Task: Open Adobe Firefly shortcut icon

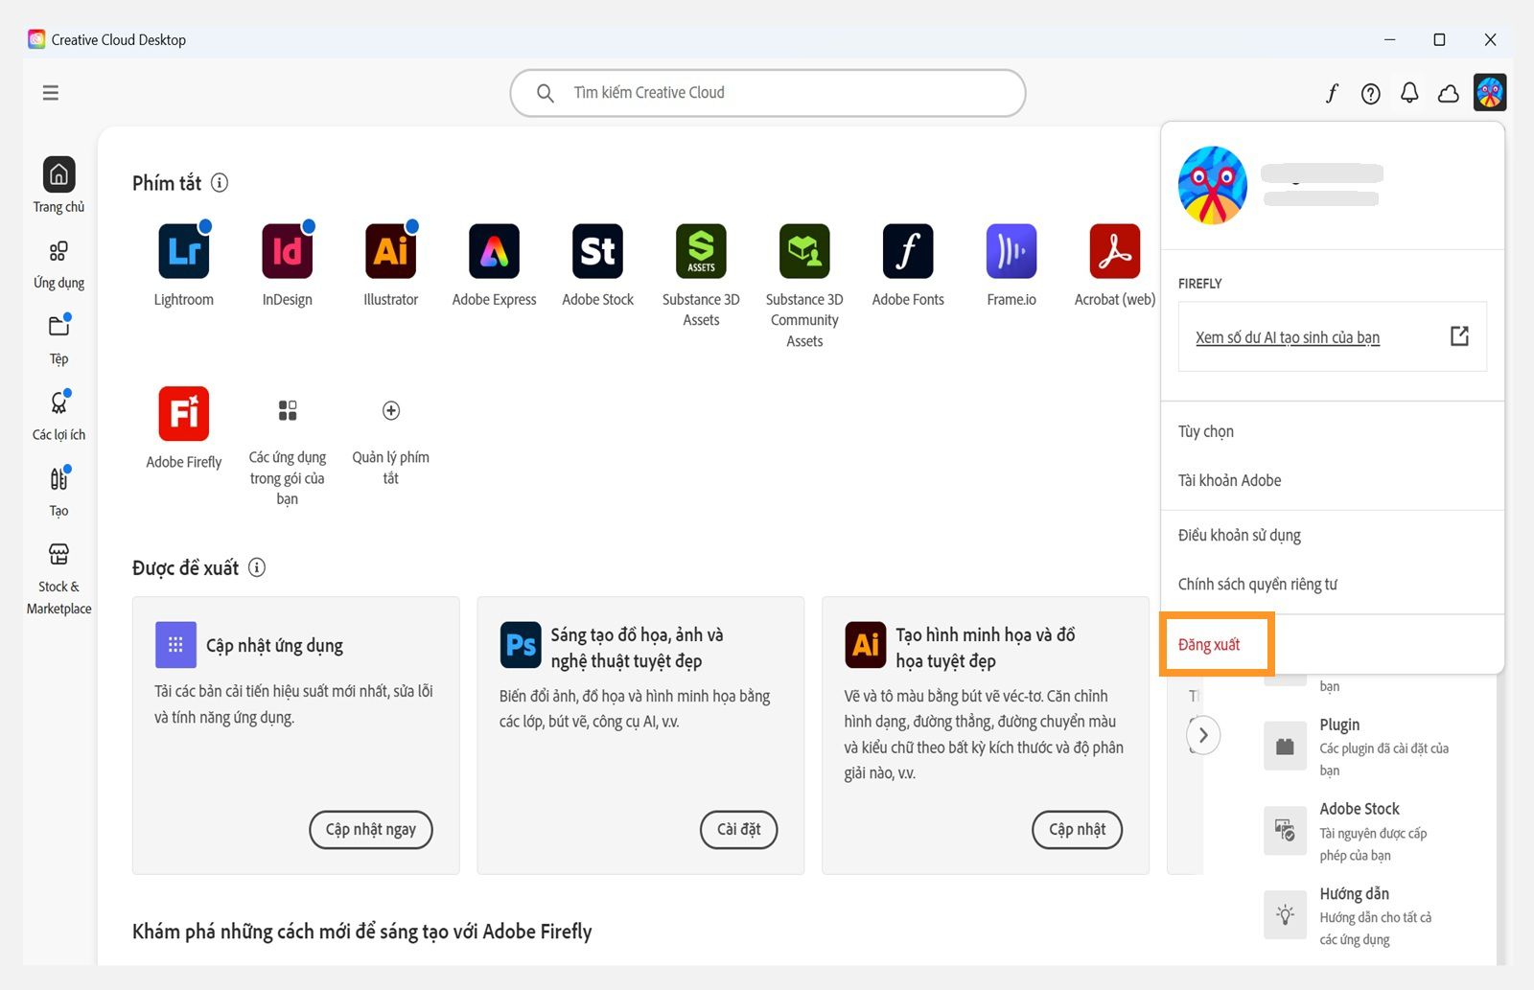Action: tap(184, 413)
